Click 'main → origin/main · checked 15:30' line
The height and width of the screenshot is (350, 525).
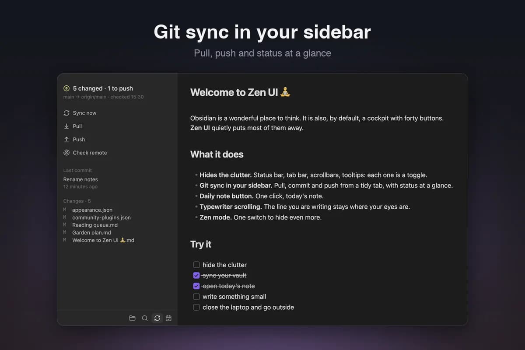click(x=103, y=97)
